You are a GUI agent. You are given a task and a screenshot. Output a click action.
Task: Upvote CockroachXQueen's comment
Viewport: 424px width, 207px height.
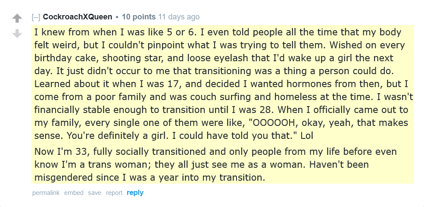[17, 18]
